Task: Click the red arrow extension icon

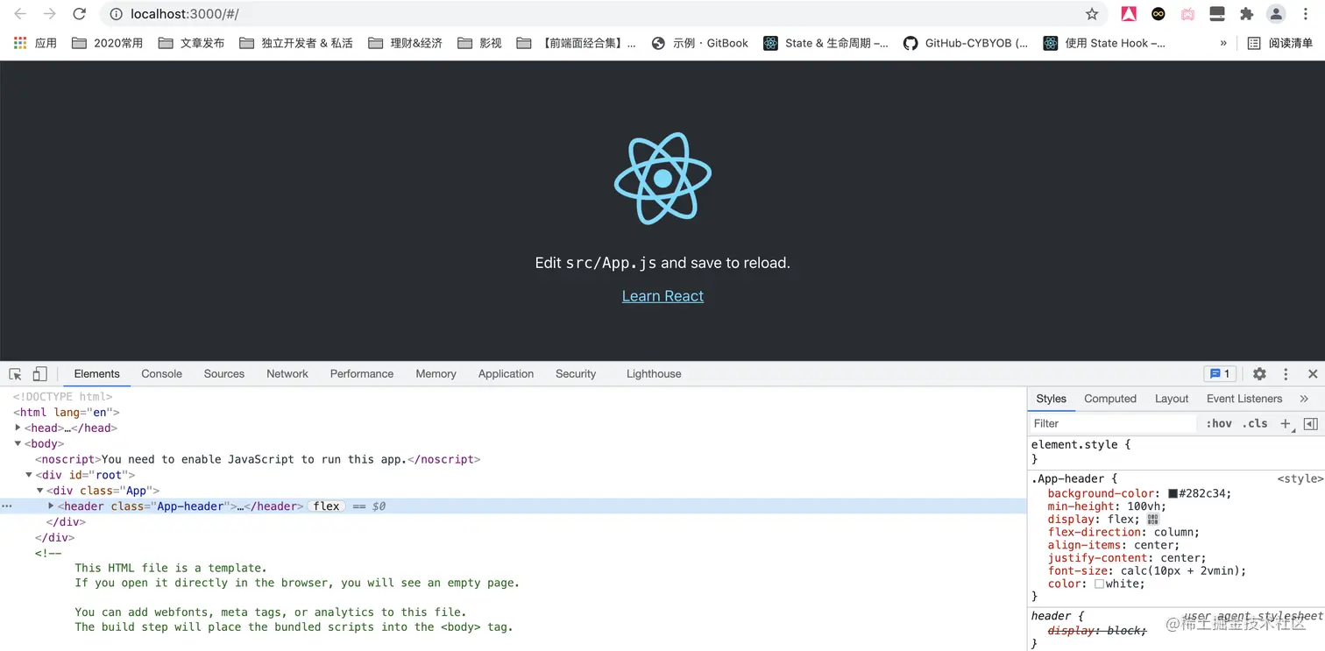Action: click(1129, 14)
